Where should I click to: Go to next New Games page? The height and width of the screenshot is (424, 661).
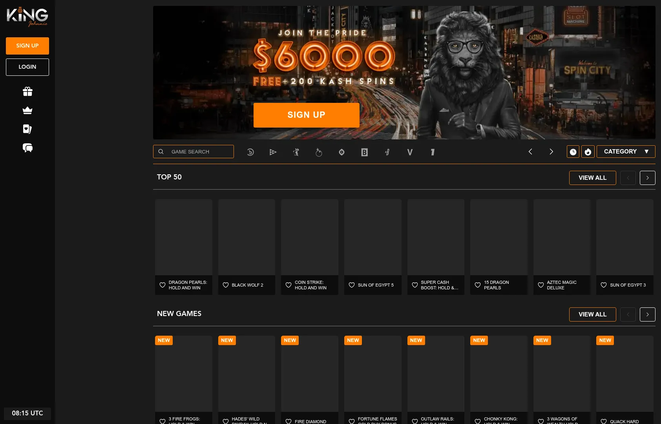pyautogui.click(x=648, y=314)
